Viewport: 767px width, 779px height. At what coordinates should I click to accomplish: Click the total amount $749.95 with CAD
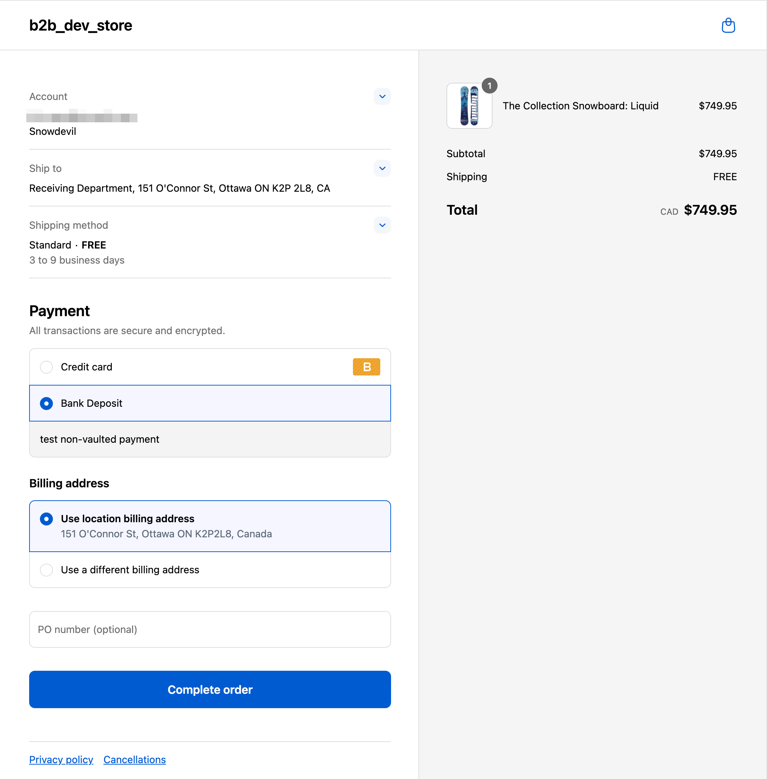pyautogui.click(x=698, y=210)
